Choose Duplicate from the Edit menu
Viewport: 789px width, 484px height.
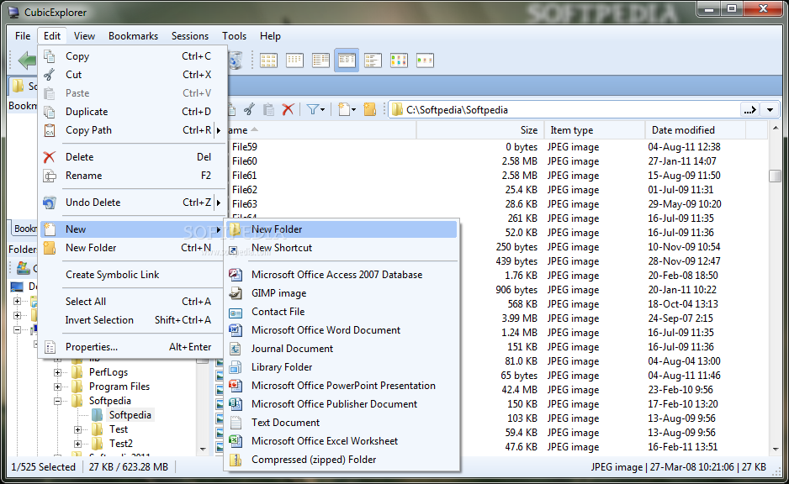[x=132, y=112]
